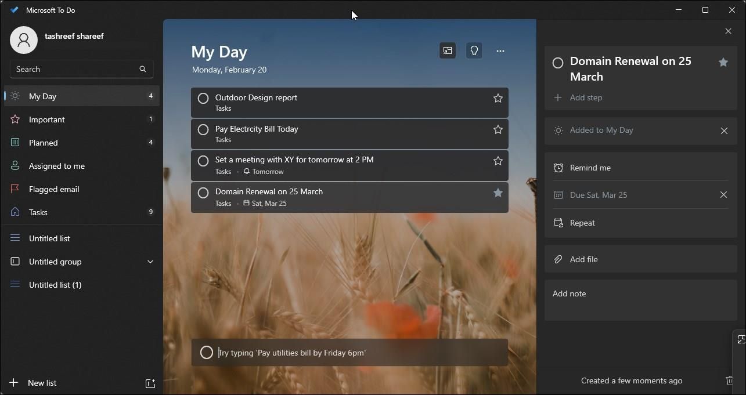Image resolution: width=746 pixels, height=395 pixels.
Task: Click New list button
Action: (42, 383)
